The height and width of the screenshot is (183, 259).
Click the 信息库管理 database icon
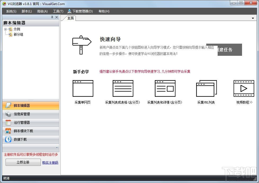[x=8, y=114]
